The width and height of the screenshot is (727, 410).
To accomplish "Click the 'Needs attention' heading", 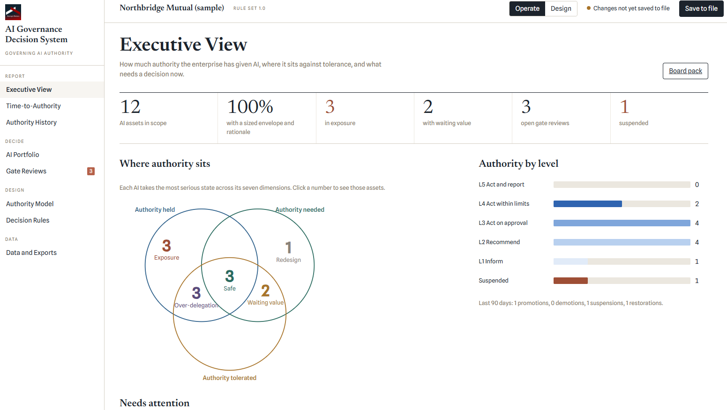I will point(155,403).
